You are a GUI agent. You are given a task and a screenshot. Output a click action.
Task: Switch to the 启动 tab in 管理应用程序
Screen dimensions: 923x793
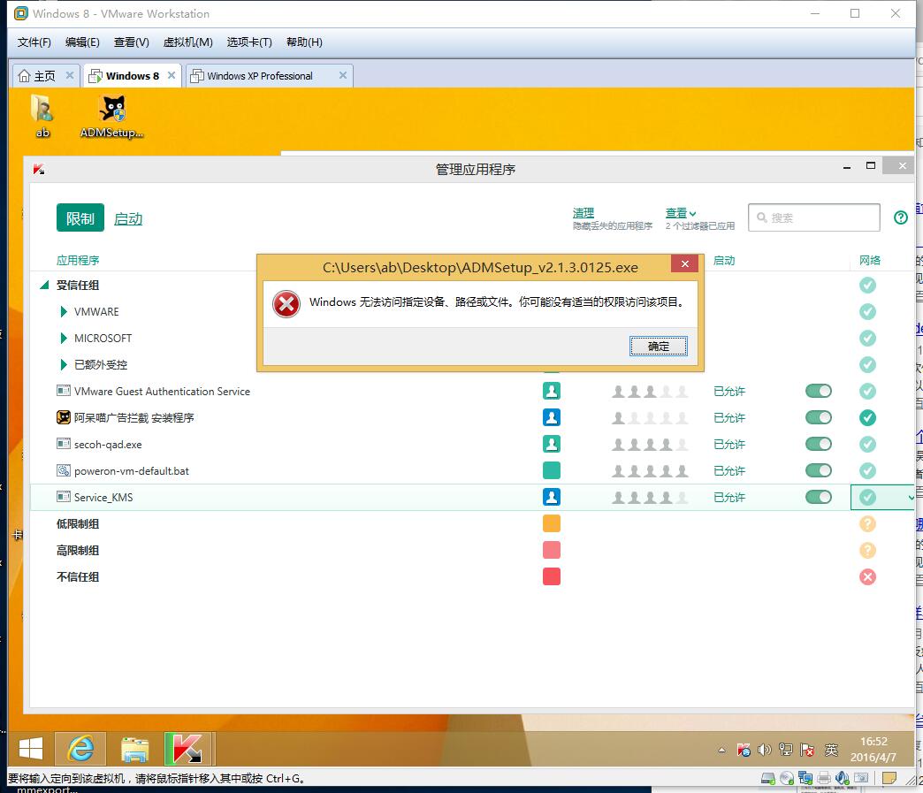pyautogui.click(x=127, y=219)
